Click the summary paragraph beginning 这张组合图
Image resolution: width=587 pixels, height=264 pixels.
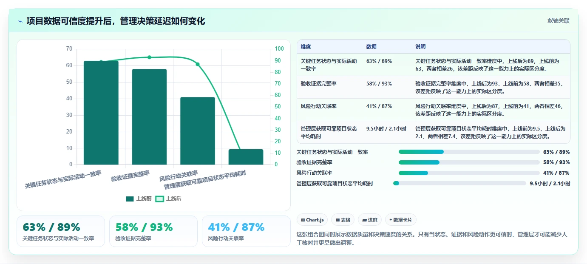[x=432, y=238]
